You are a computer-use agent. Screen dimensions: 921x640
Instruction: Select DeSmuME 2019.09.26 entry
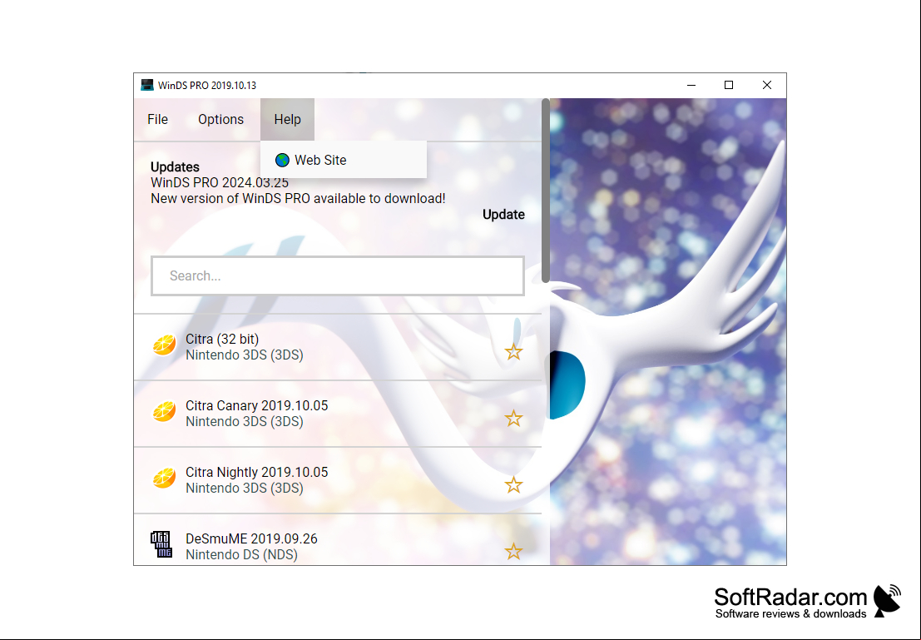pyautogui.click(x=338, y=540)
